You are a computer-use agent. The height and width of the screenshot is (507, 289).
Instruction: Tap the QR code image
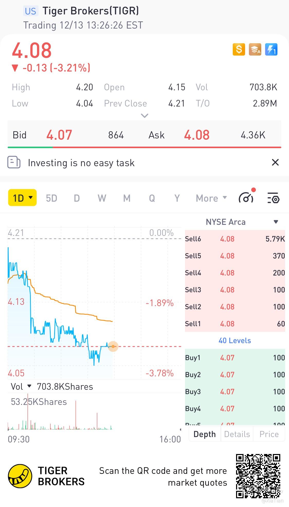point(258,476)
